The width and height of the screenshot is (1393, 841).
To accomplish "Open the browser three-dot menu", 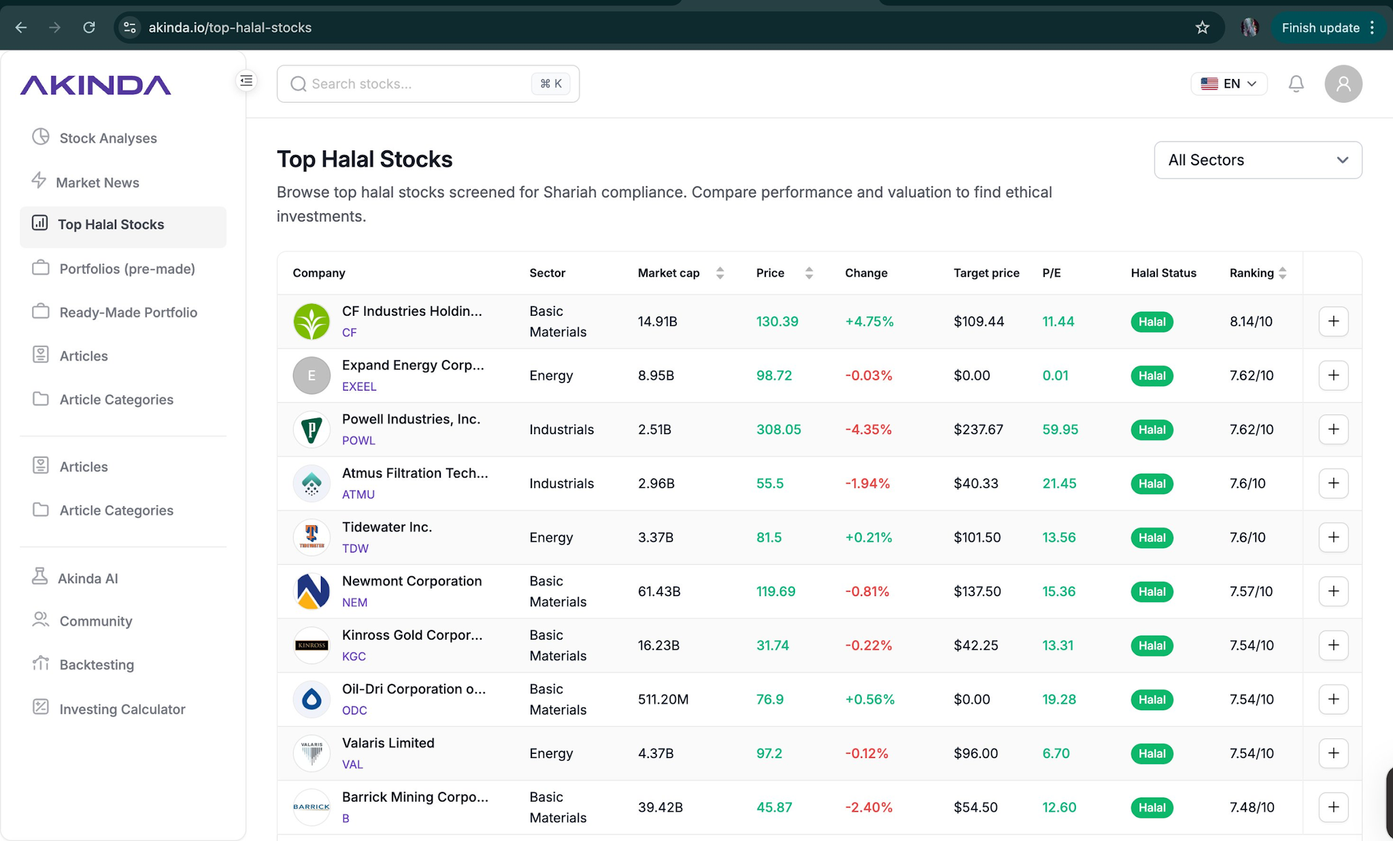I will (x=1373, y=28).
